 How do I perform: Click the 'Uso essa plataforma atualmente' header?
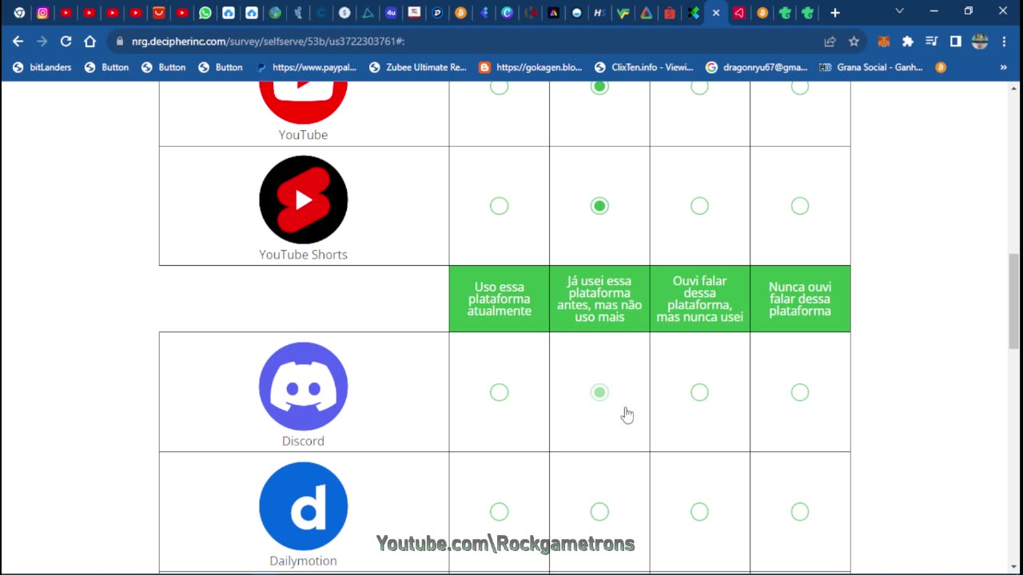pos(499,299)
